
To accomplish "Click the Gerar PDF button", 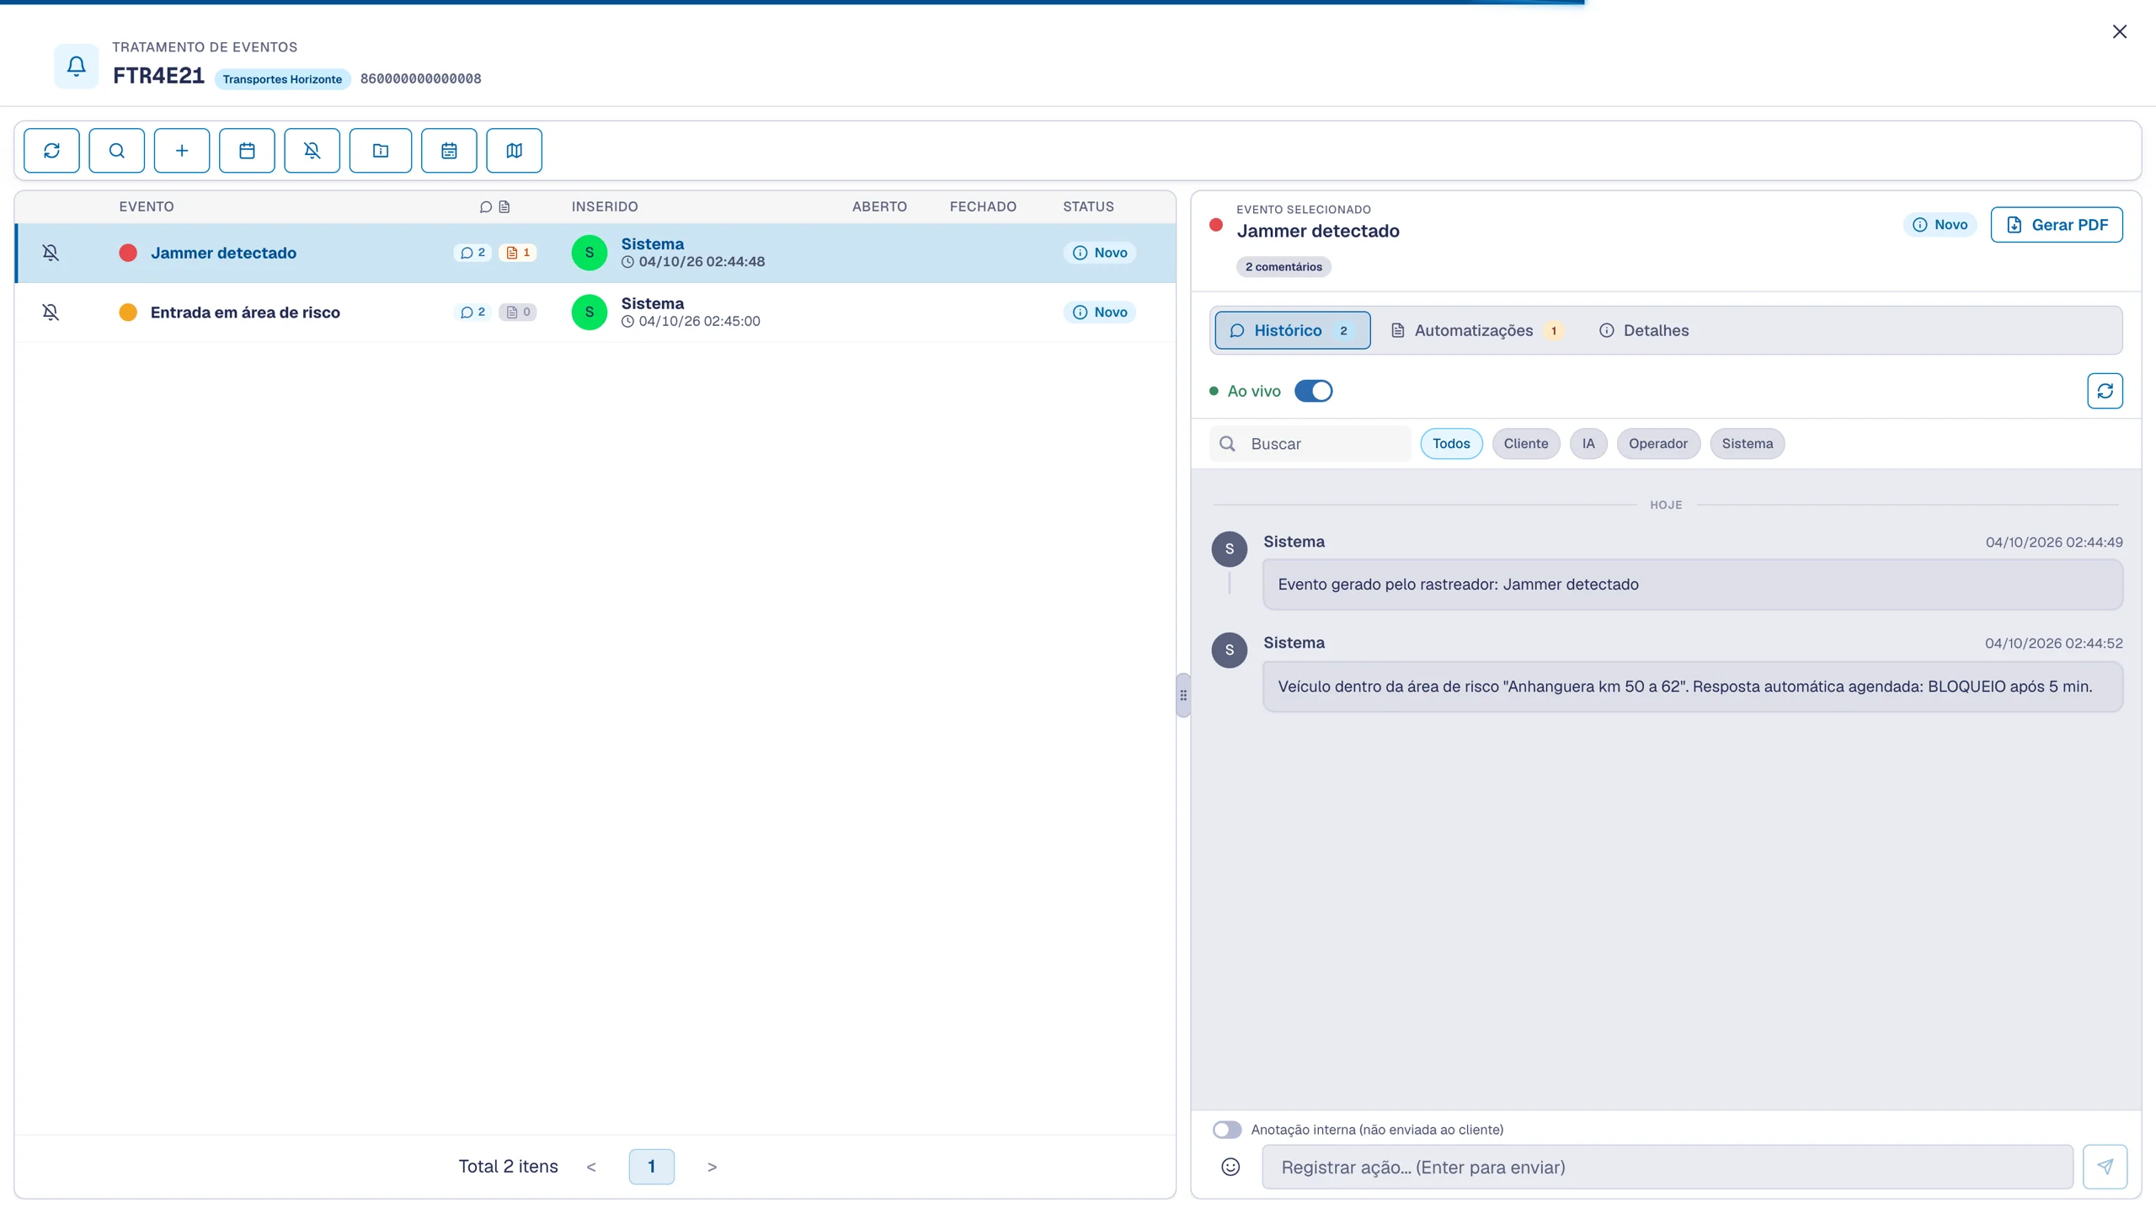I will tap(2057, 225).
